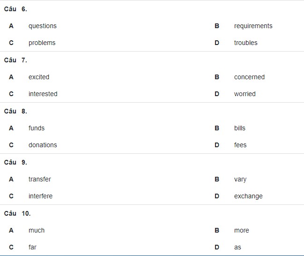Screen dimensions: 304x256
Task: Pick answer C 'problems' in Câu 6
Action: pos(42,43)
